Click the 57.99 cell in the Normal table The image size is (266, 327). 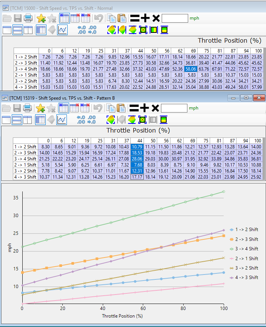[x=257, y=87]
